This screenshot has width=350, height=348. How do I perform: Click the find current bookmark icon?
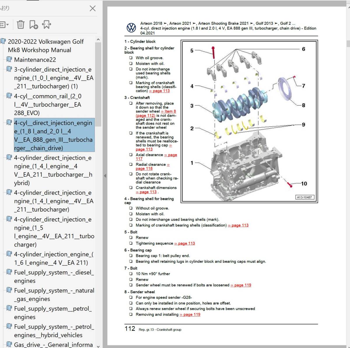pos(47,25)
